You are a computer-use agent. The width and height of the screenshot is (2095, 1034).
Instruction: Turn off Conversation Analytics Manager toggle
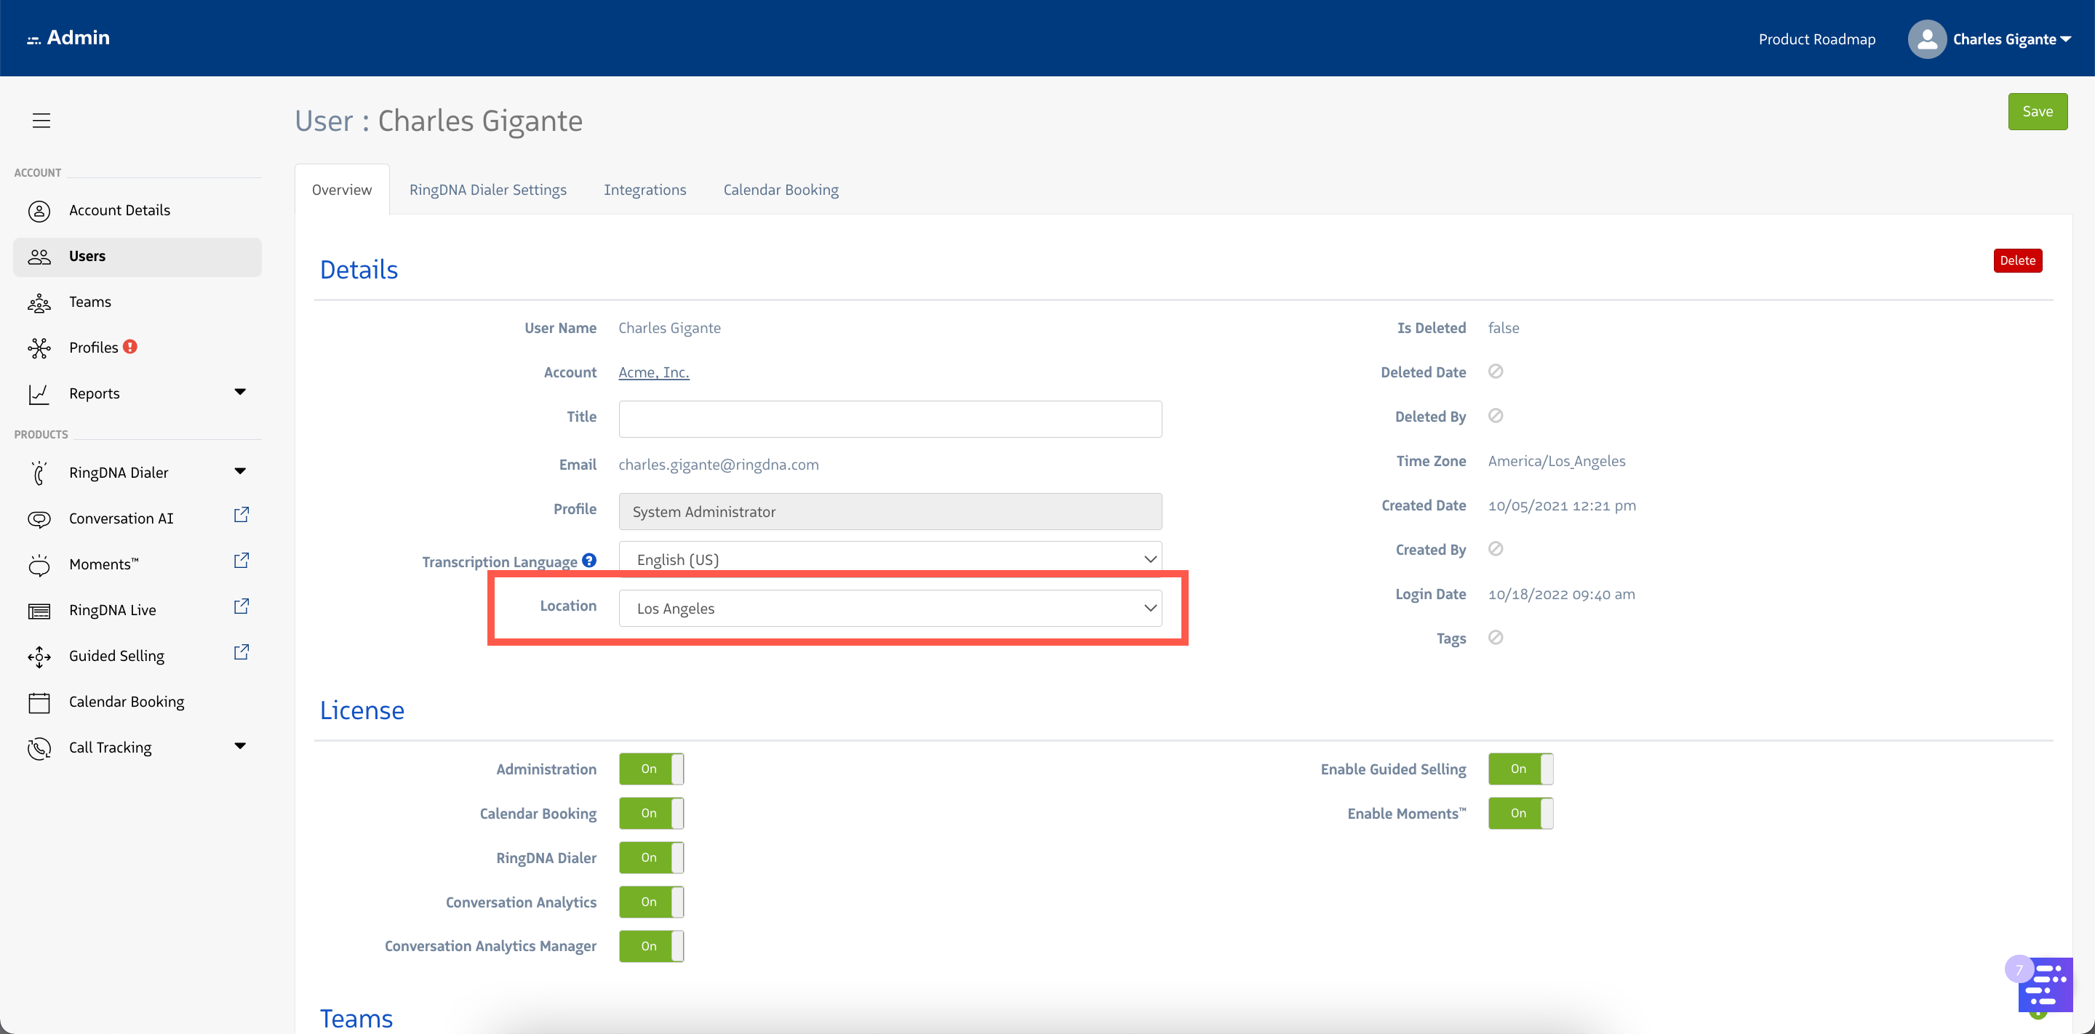point(650,946)
